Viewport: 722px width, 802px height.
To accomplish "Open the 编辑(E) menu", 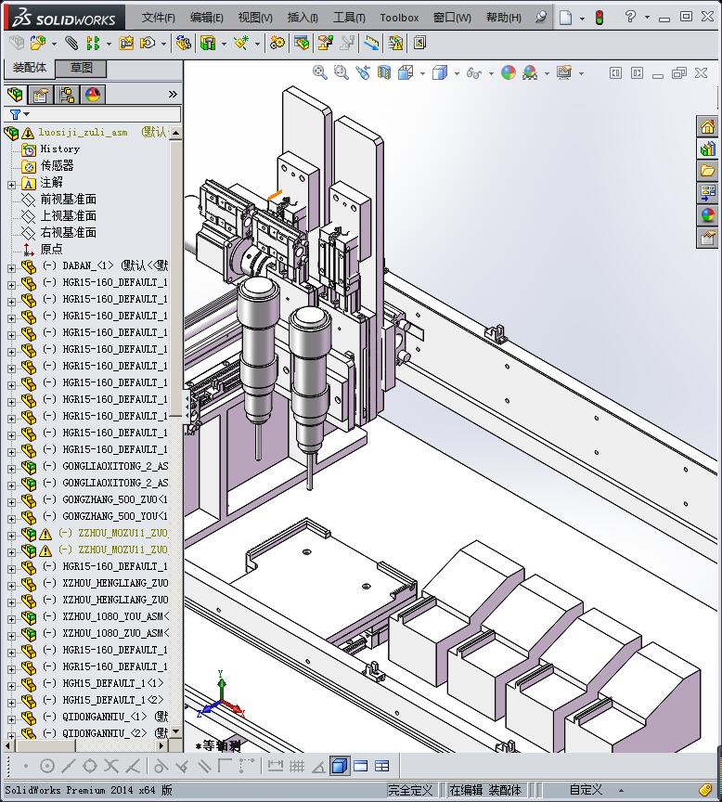I will click(207, 18).
